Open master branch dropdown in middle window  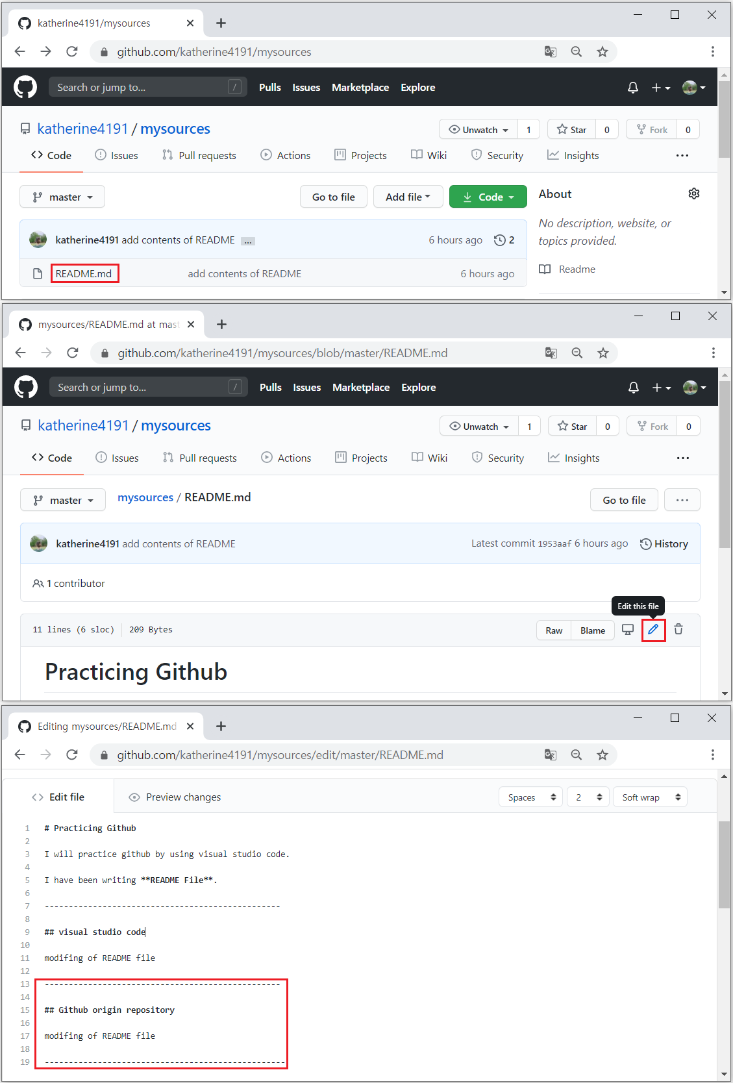click(63, 500)
